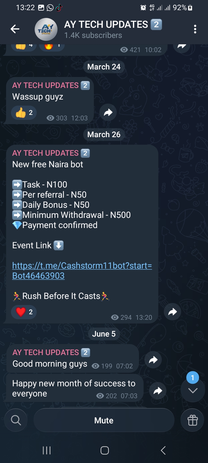Forward the 'Good morning guys' message

(153, 360)
